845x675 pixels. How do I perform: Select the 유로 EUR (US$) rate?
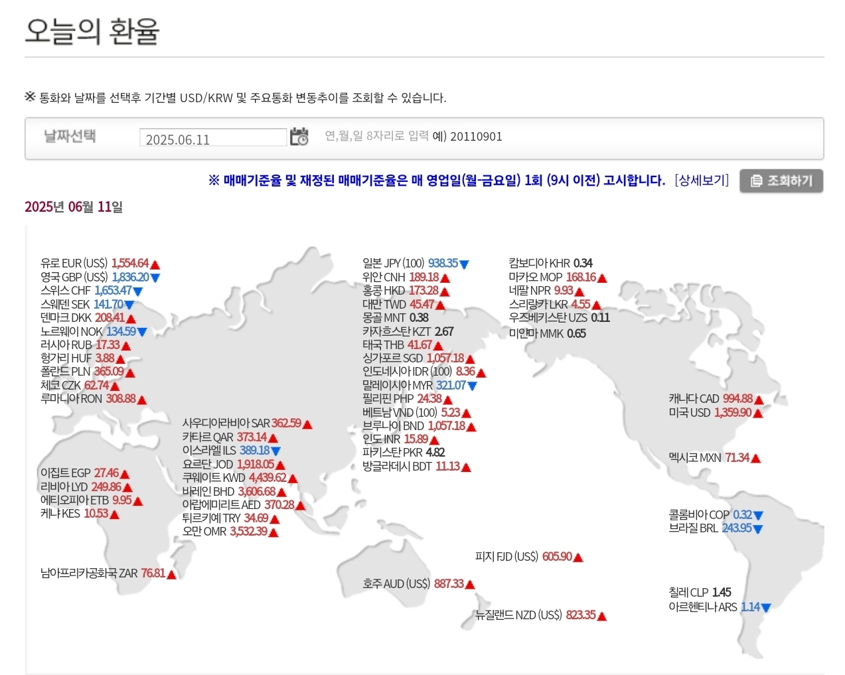100,263
